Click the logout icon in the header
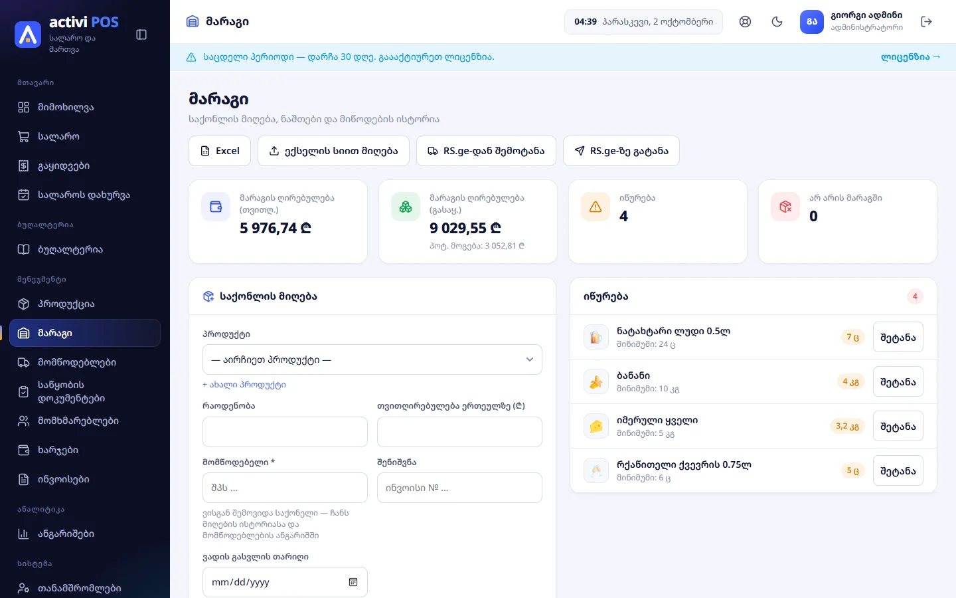 pyautogui.click(x=927, y=22)
